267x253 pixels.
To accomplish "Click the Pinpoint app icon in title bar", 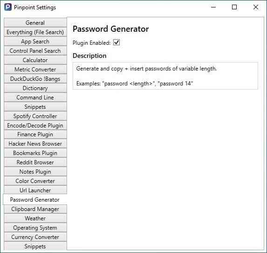I will coord(8,7).
